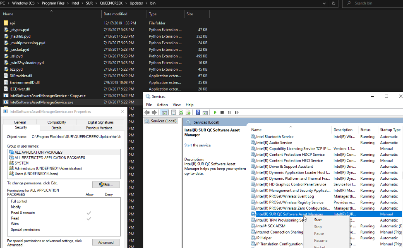Click the Edit... permissions button

coord(106,185)
